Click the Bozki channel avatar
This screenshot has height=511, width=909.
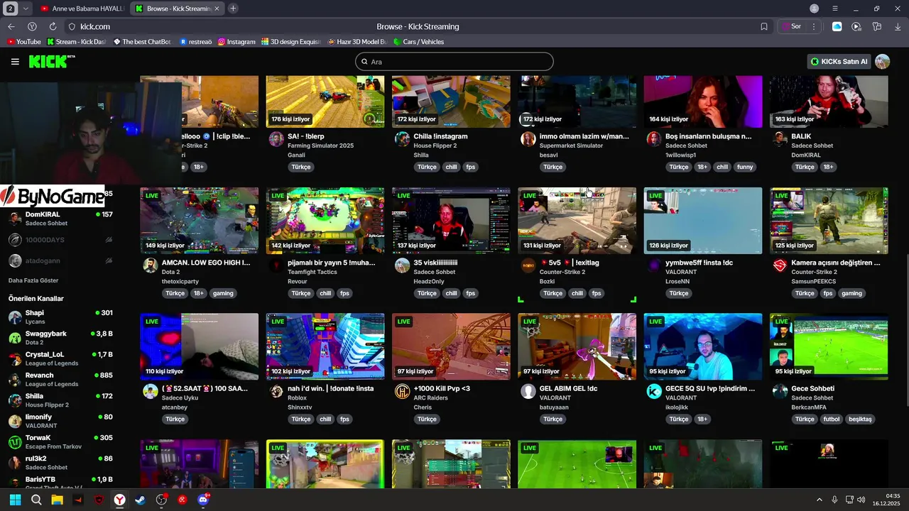tap(528, 265)
